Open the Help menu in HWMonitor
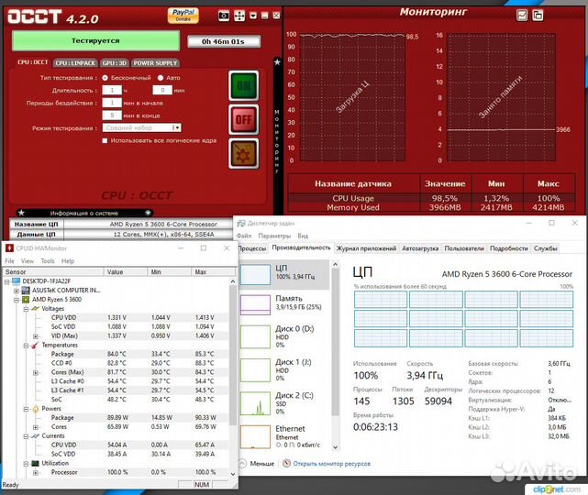This screenshot has height=495, width=588. [68, 261]
